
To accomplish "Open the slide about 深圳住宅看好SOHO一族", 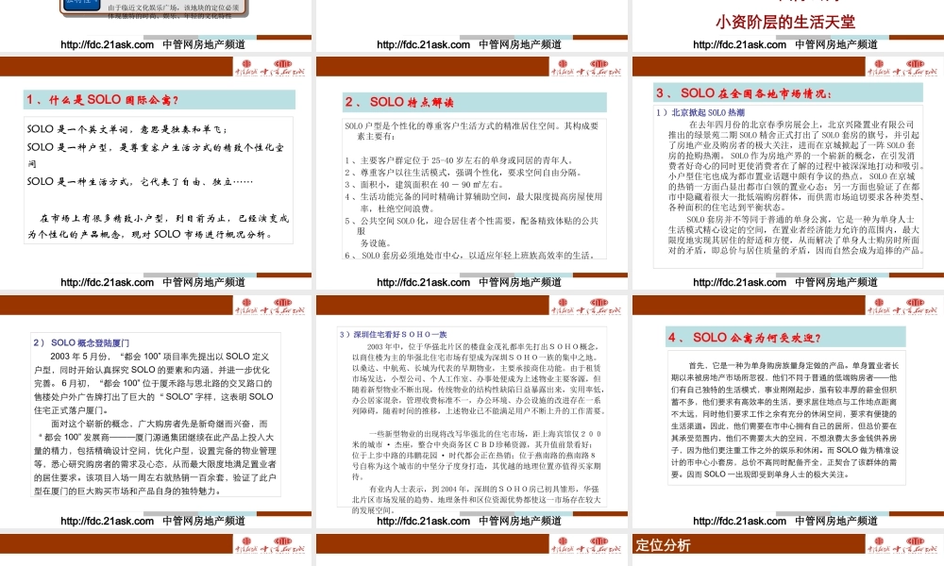I will (x=471, y=412).
